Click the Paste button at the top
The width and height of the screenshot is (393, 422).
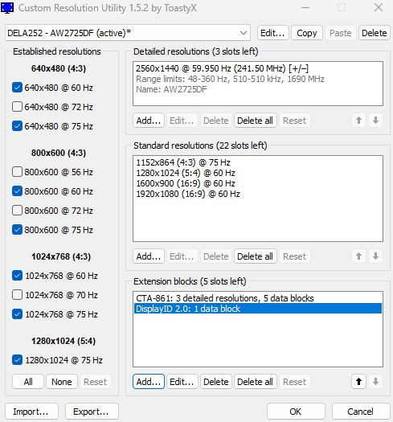coord(341,33)
